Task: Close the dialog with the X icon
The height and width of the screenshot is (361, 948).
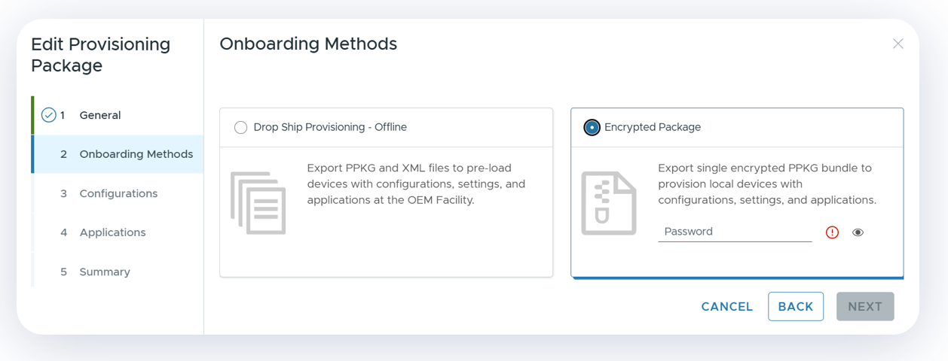Action: 898,44
